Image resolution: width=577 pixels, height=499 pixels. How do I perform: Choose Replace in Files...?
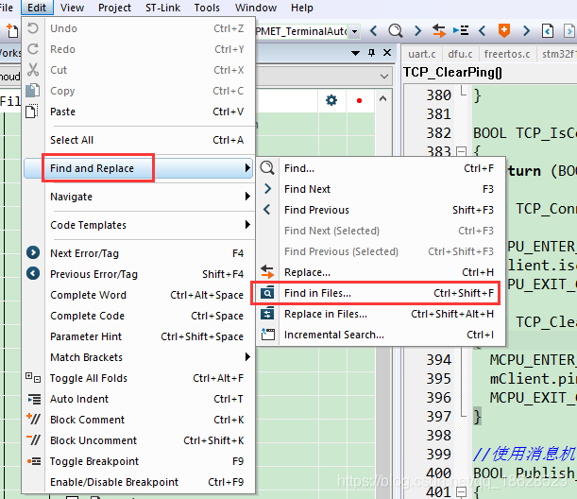[381, 314]
